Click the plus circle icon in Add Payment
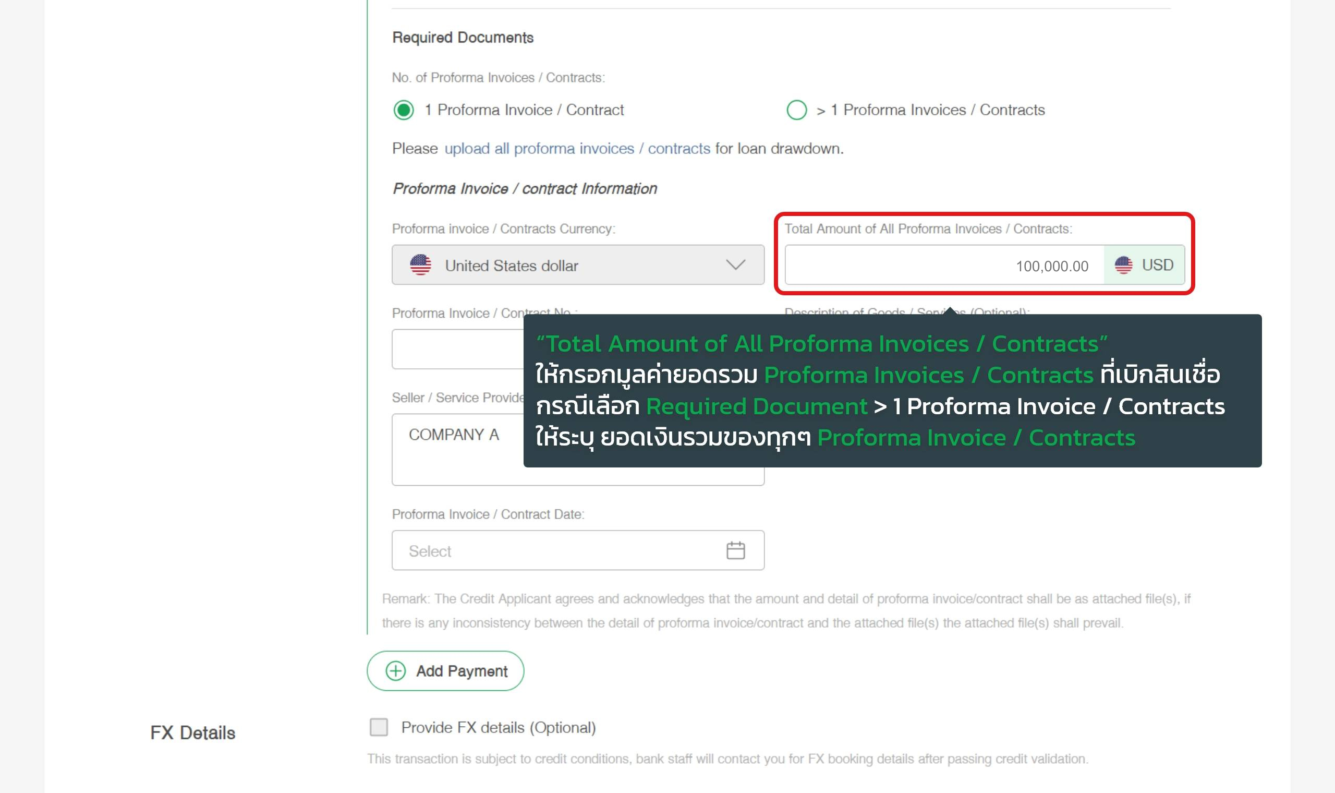The image size is (1335, 793). [396, 671]
